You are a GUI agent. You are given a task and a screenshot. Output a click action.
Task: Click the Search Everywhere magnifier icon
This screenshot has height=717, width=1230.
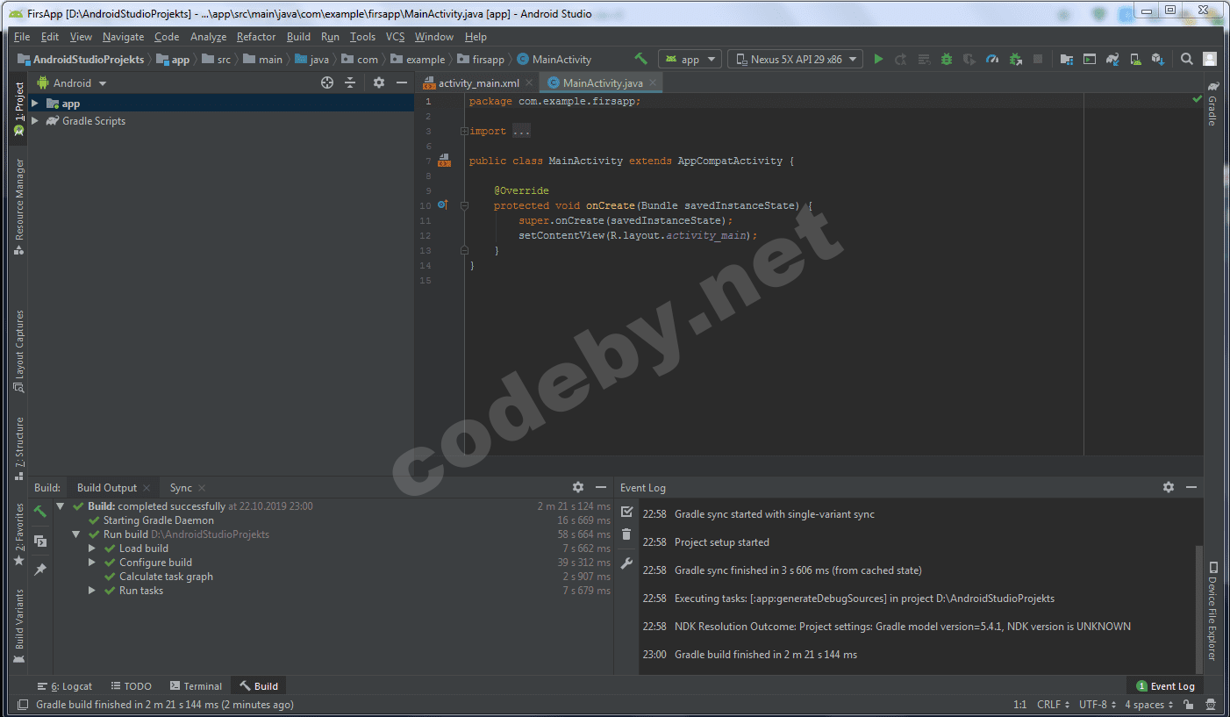[x=1186, y=60]
